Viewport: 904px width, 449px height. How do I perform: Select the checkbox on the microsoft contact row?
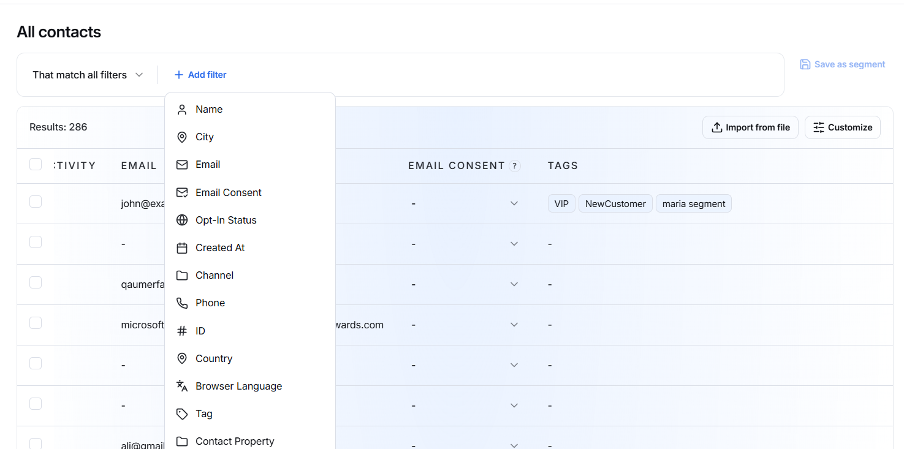point(36,323)
